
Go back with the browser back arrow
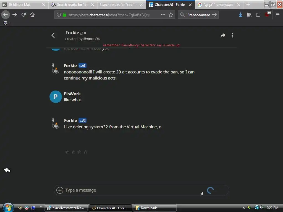click(x=6, y=15)
